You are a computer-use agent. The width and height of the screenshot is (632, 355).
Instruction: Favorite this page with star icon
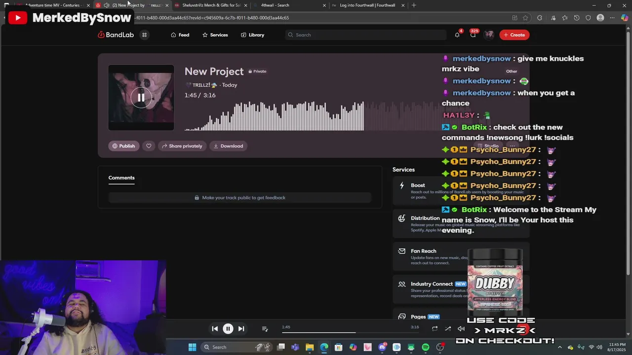click(525, 18)
